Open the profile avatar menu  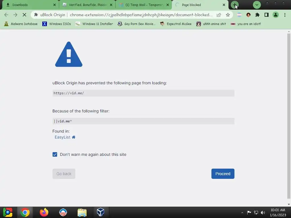coord(276,15)
